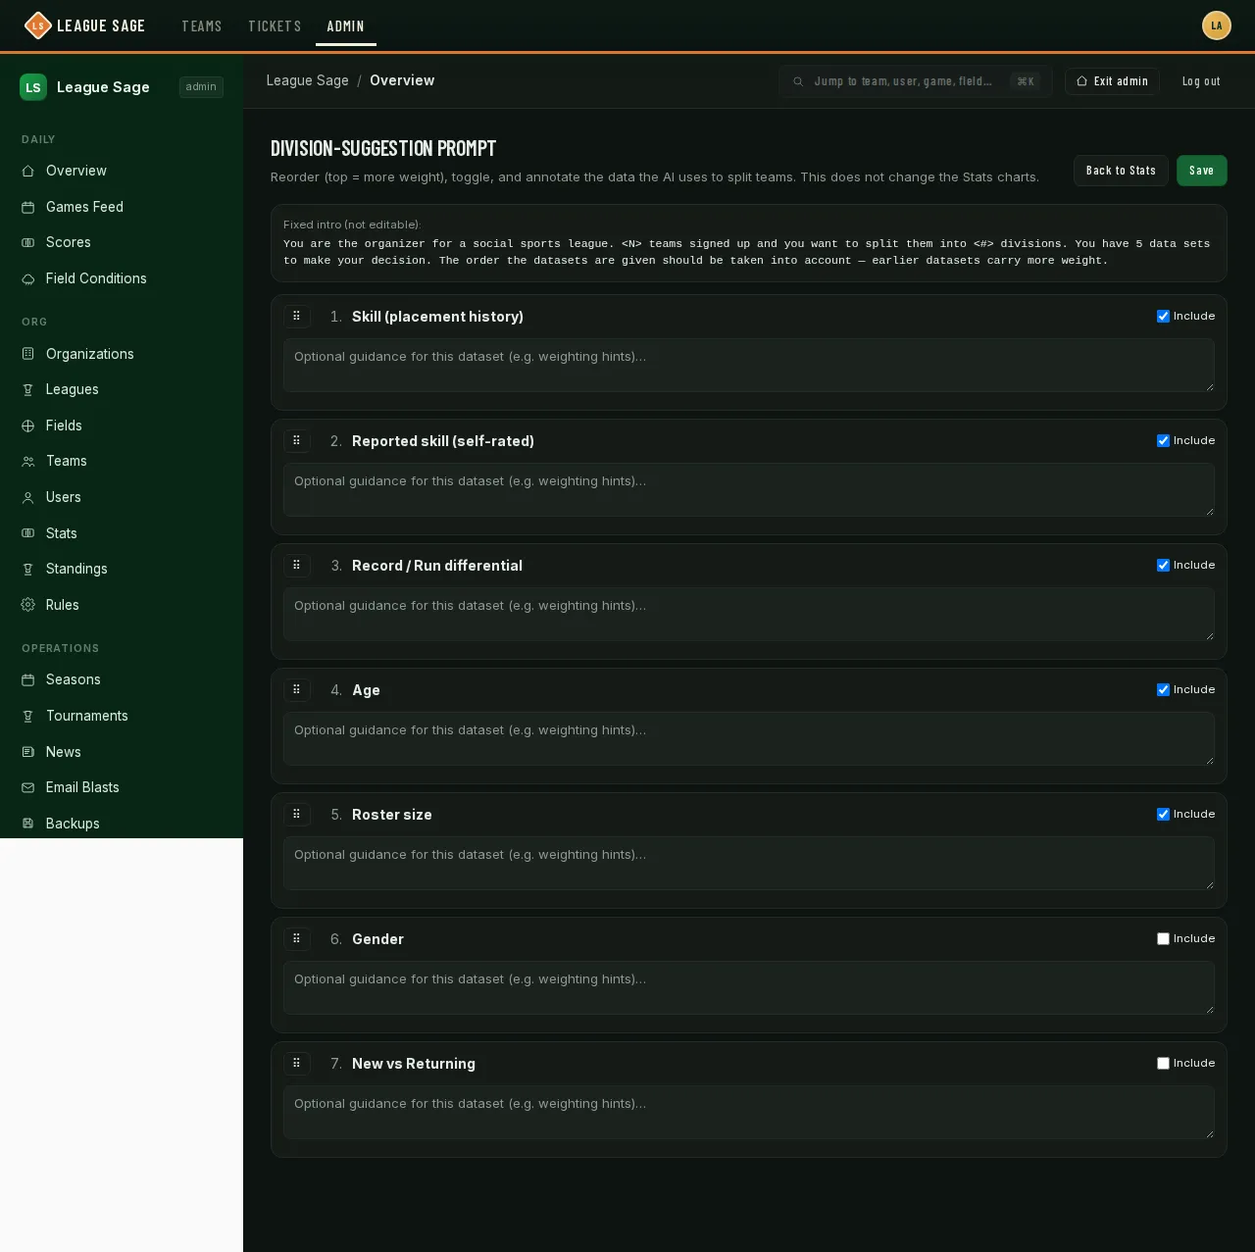Open Standings in the sidebar menu
The height and width of the screenshot is (1252, 1255).
(x=122, y=569)
